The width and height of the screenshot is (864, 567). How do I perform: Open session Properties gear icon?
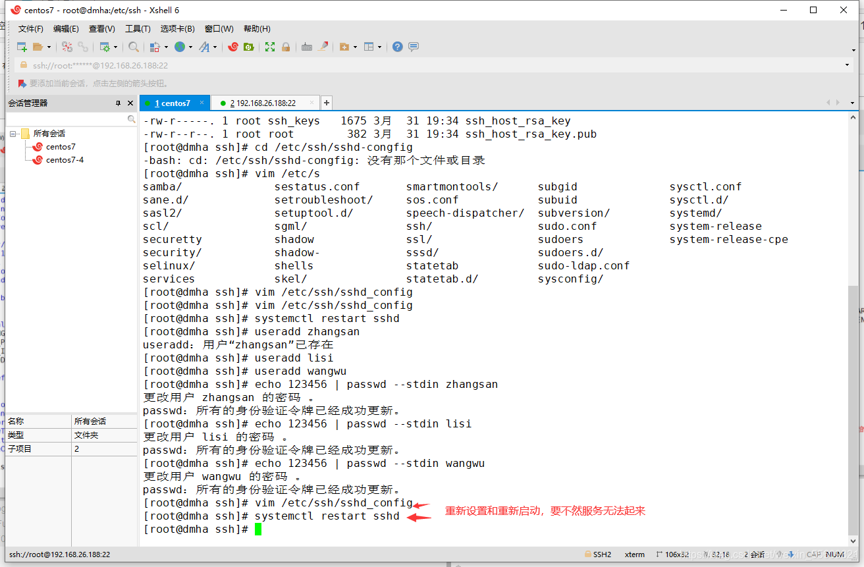(104, 47)
